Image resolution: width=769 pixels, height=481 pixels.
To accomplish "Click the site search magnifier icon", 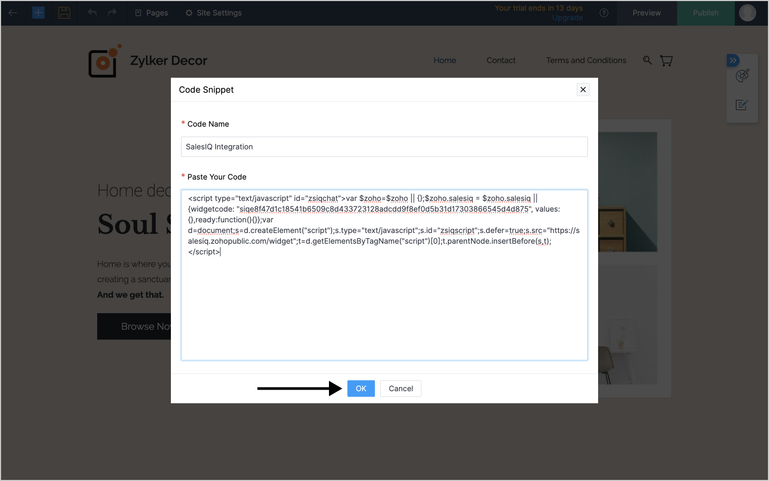I will (x=647, y=60).
